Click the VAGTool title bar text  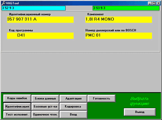[12, 3]
